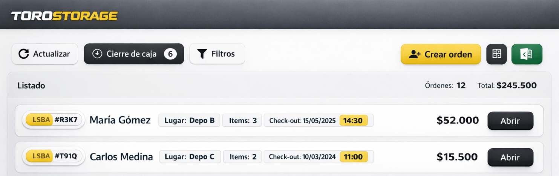This screenshot has height=176, width=559.
Task: Open Carlos Medina's order with Abrir
Action: [x=510, y=158]
